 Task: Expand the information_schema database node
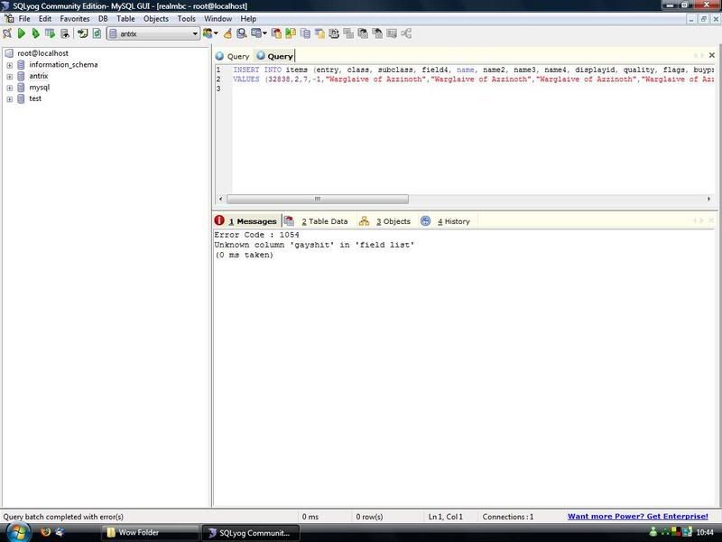[9, 65]
